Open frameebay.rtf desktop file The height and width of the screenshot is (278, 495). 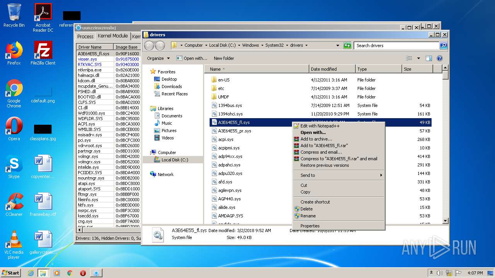[x=43, y=205]
